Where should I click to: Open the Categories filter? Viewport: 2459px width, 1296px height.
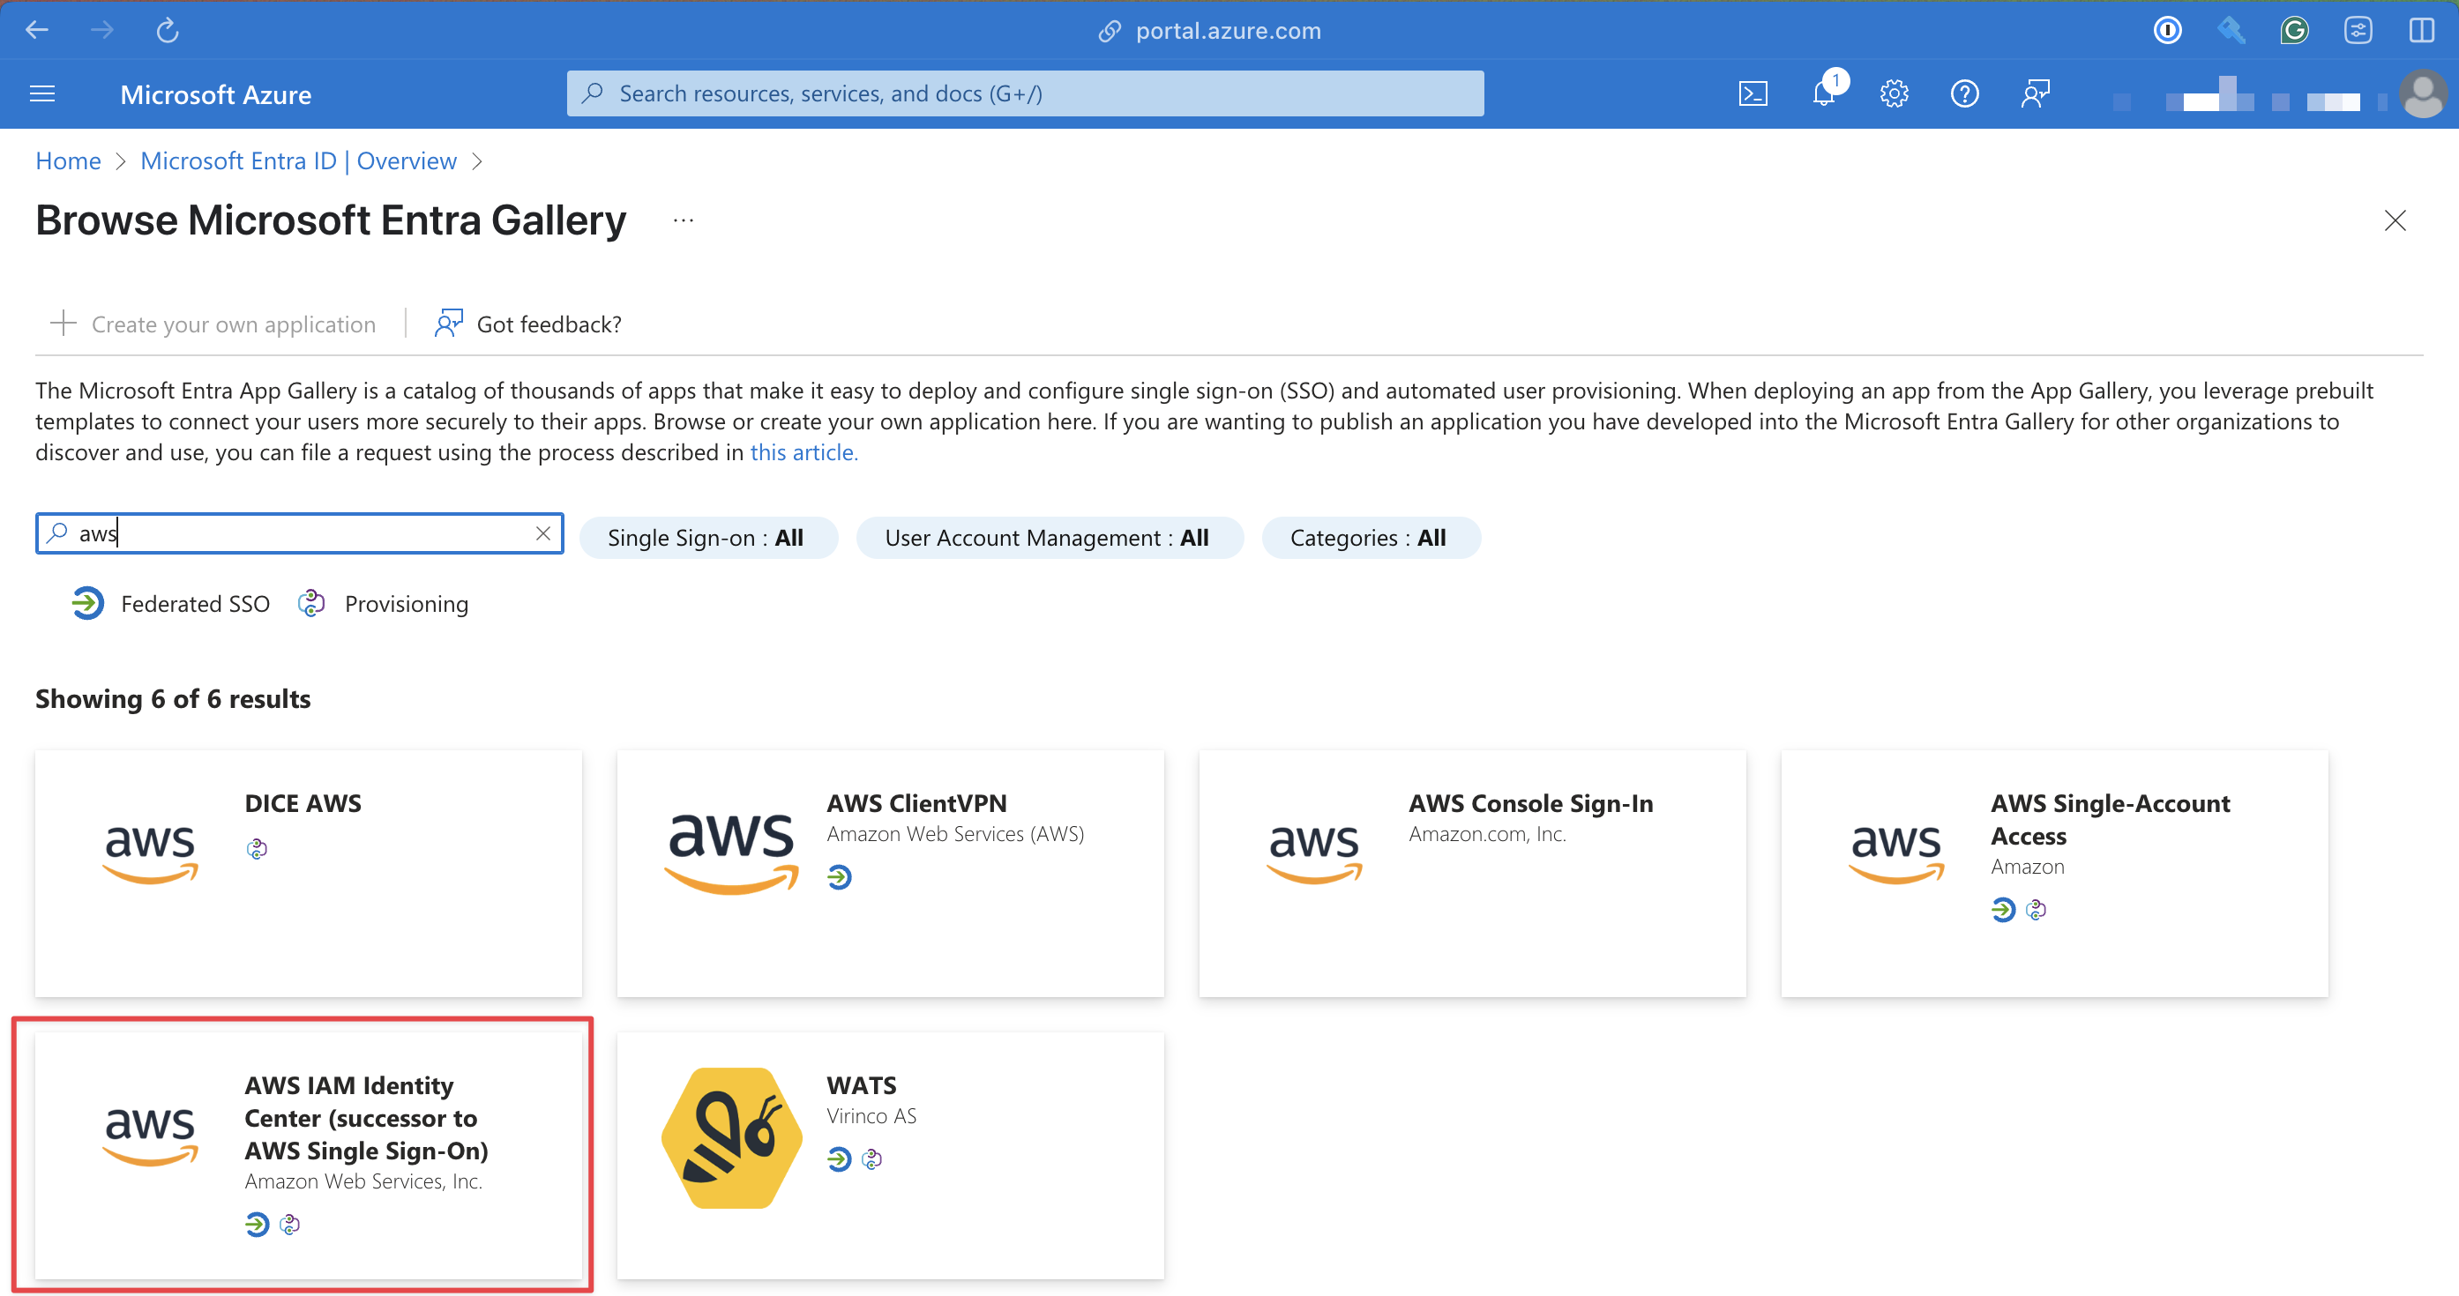[x=1371, y=537]
